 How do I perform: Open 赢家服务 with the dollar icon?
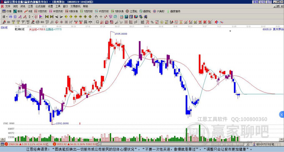(x=174, y=11)
